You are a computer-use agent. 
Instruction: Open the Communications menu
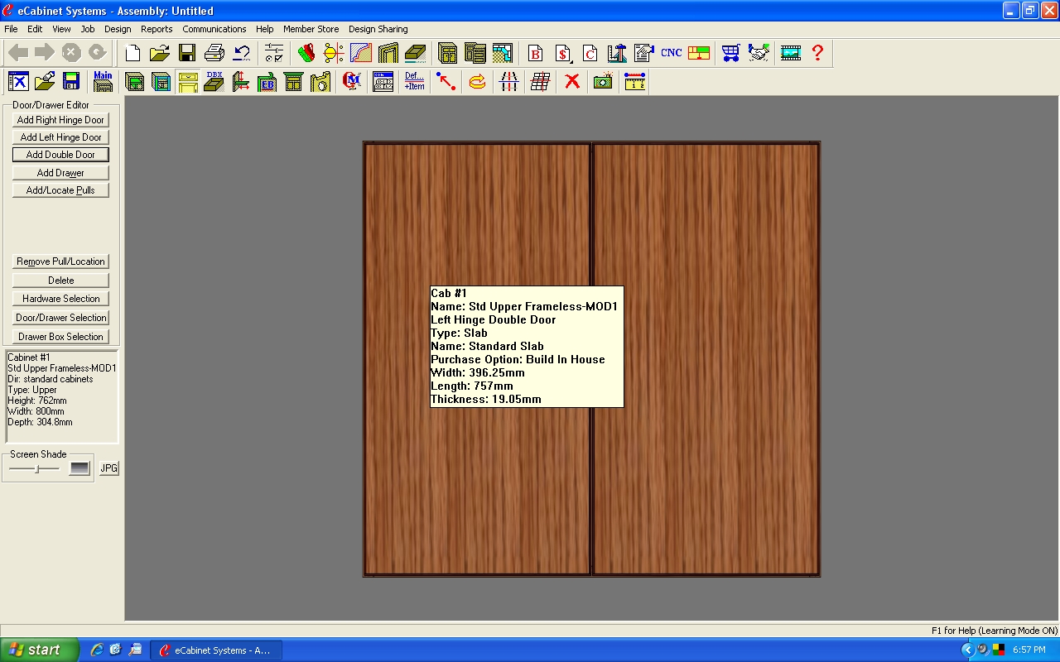214,29
